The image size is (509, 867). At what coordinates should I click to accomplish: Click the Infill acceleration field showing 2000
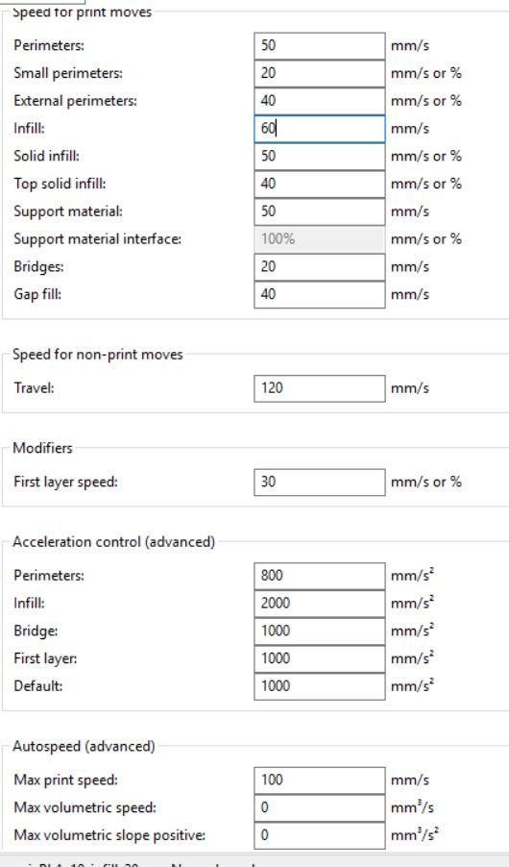tap(320, 604)
